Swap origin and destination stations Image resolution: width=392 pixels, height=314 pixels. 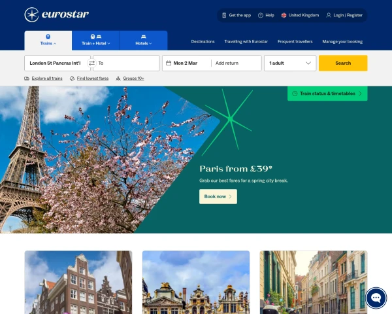[91, 63]
